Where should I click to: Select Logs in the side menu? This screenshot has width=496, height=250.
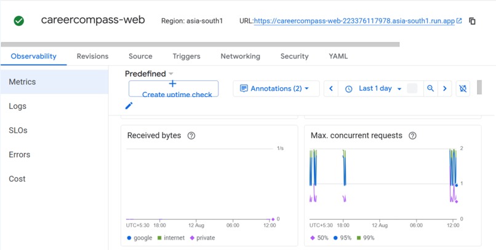tap(54, 106)
